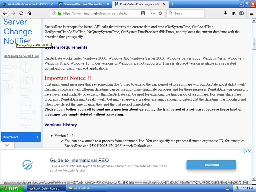Viewport: 256px width, 192px height.
Task: Click into the browser search field
Action: tap(186, 13)
